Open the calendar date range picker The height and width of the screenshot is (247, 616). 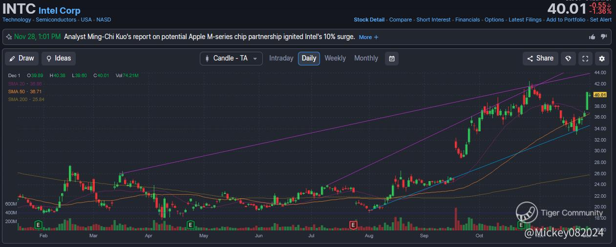[392, 59]
